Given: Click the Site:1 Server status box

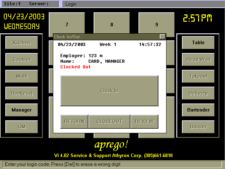Looking at the screenshot, I should click(x=30, y=4).
